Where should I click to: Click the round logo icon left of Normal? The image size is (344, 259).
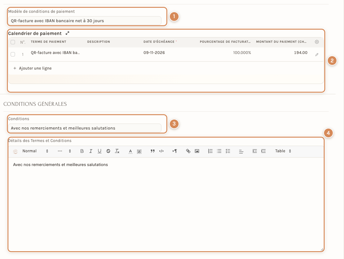[x=15, y=151]
